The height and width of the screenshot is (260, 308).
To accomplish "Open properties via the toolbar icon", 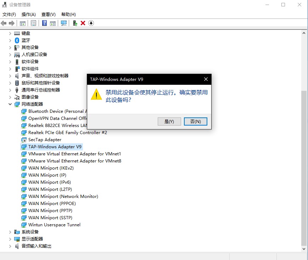I will pyautogui.click(x=33, y=23).
